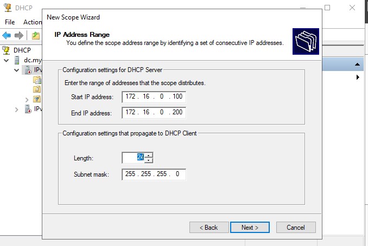Click the Forward arrow toolbar icon
This screenshot has width=368, height=246.
tap(19, 35)
